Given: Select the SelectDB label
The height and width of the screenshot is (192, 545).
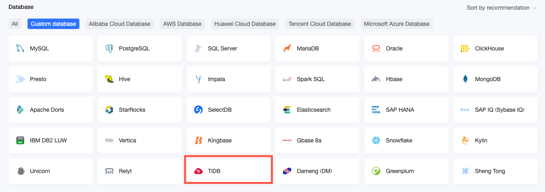Looking at the screenshot, I should pos(220,110).
